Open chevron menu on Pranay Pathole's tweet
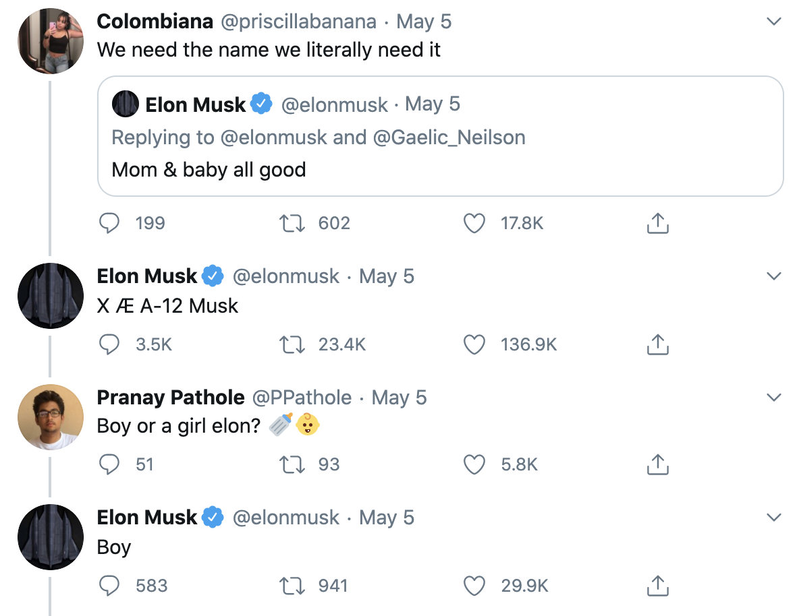Screen dimensions: 799x616 click(774, 398)
